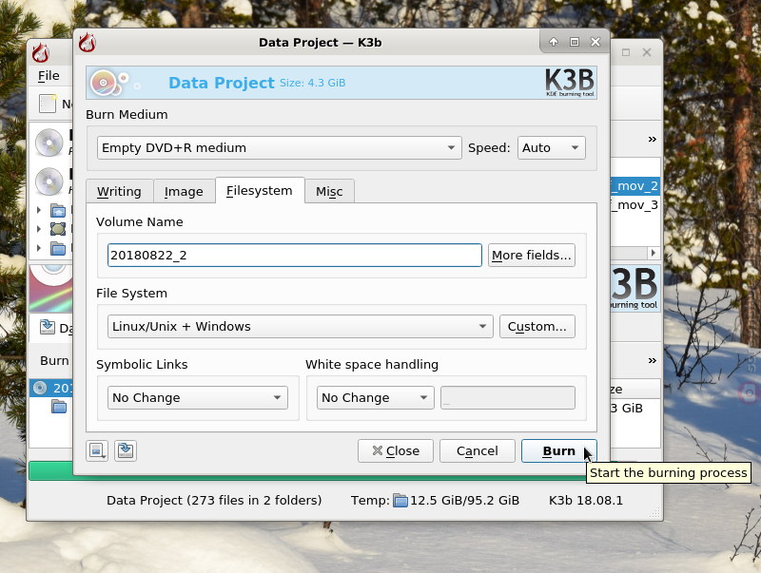
Task: Open the Custom file system settings
Action: [x=537, y=326]
